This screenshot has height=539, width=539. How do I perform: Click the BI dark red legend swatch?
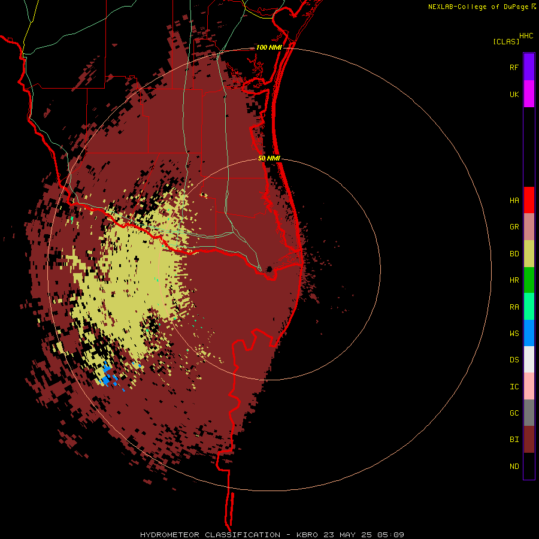529,440
